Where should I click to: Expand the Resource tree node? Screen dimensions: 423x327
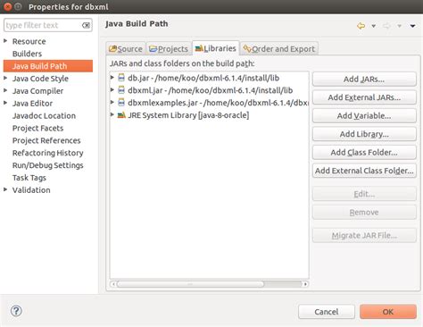5,41
